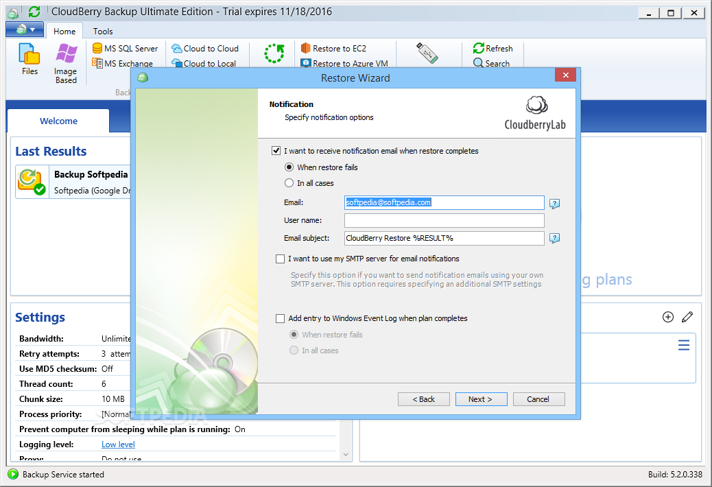Choose Restore to Azure VM
712x487 pixels.
(344, 63)
